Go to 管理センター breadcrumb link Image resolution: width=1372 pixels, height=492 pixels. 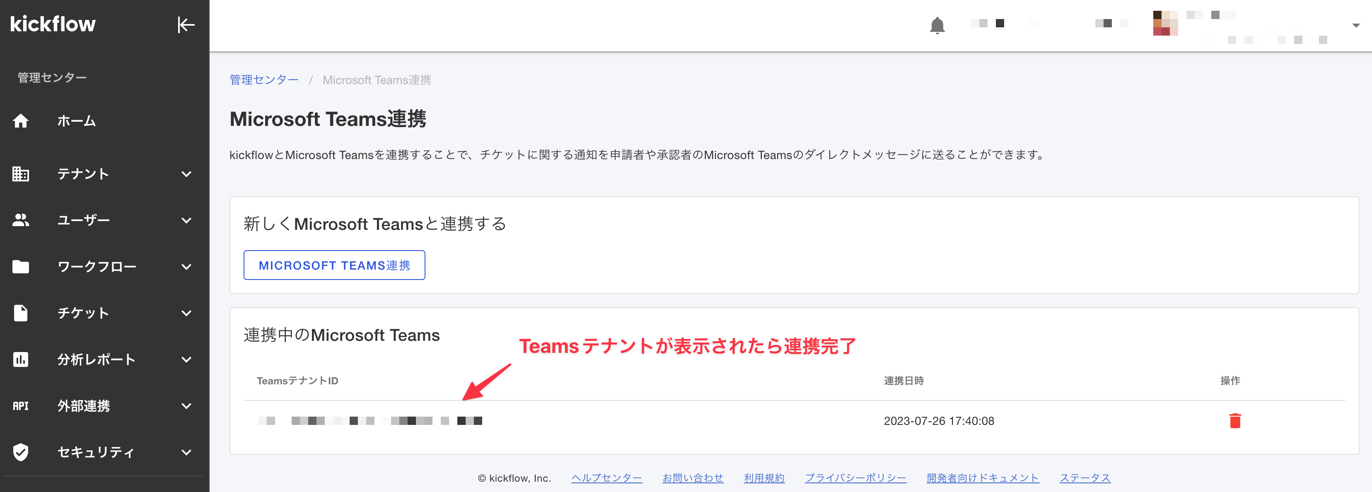(x=264, y=80)
